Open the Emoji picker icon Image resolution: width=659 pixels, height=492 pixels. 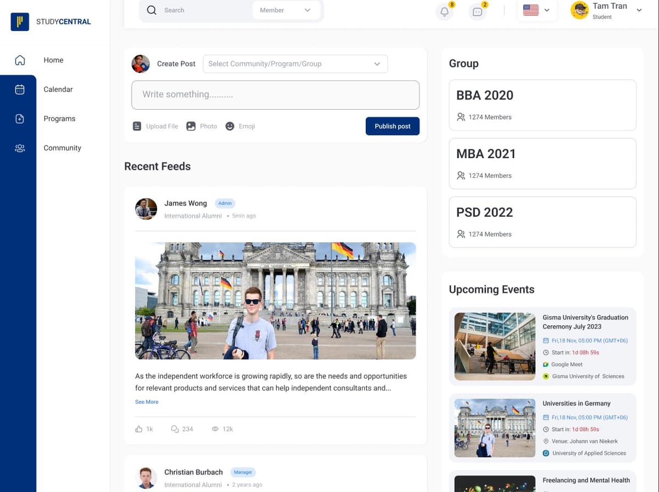[x=230, y=126]
